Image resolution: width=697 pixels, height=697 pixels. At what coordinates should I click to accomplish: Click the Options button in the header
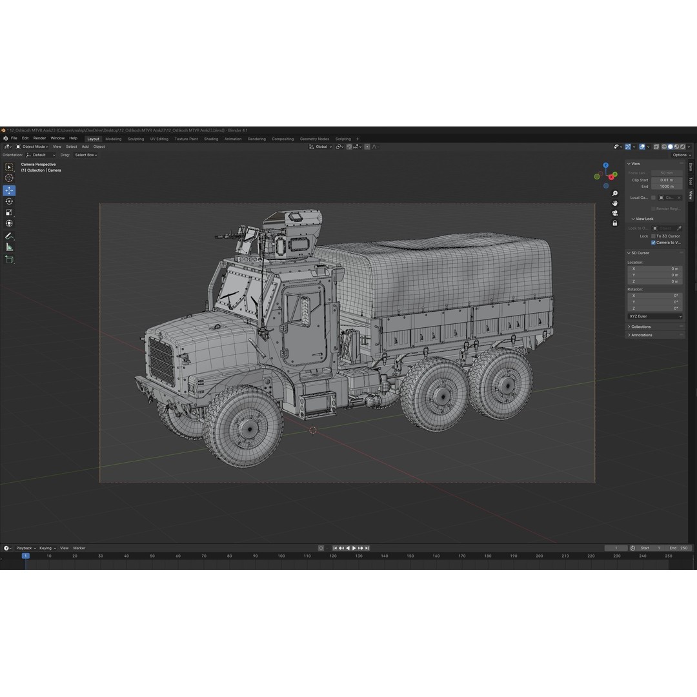pos(680,155)
